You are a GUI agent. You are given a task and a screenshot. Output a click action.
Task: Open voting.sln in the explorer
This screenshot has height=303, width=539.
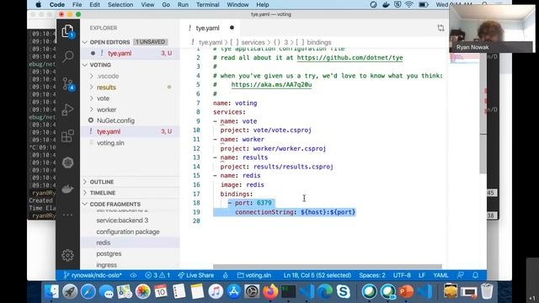[130, 143]
